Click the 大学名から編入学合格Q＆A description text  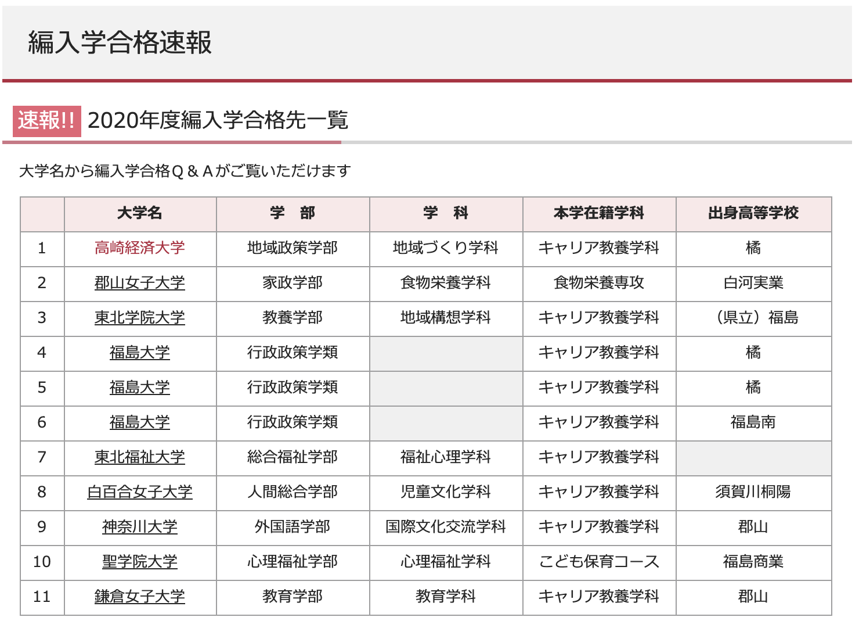pyautogui.click(x=185, y=171)
